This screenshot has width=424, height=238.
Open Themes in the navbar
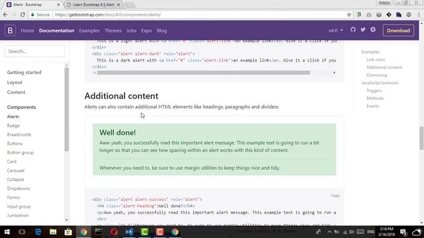[113, 30]
